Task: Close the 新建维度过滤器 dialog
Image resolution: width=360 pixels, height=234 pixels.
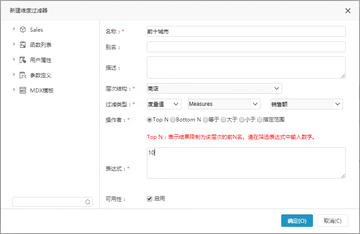Action: [x=348, y=11]
